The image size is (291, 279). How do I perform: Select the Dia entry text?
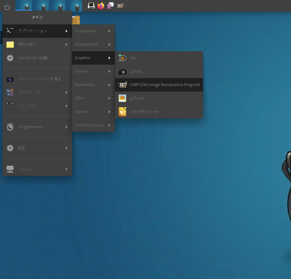tap(133, 58)
